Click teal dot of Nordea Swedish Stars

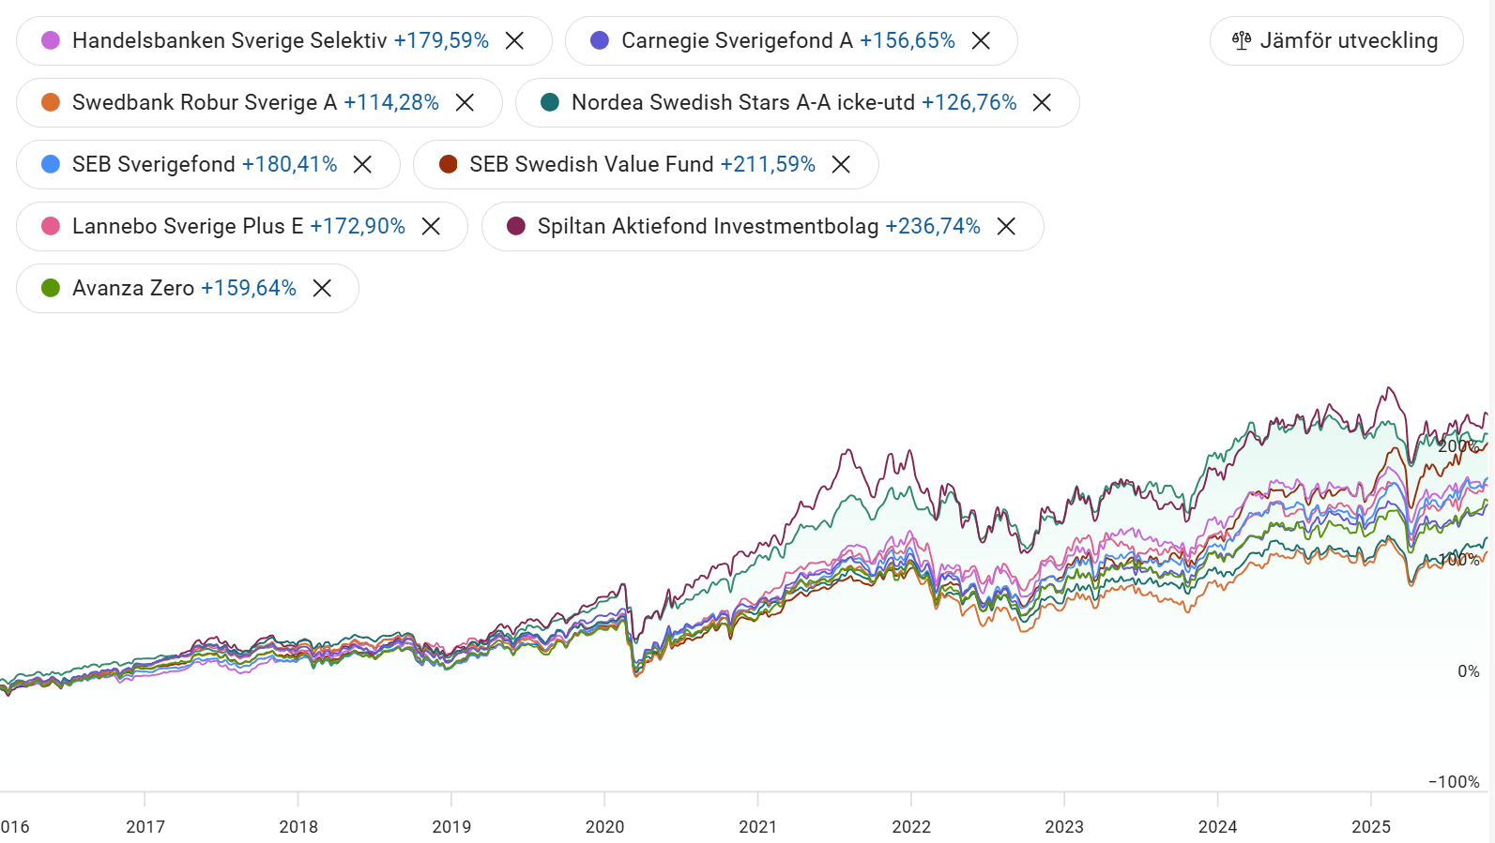click(x=550, y=102)
